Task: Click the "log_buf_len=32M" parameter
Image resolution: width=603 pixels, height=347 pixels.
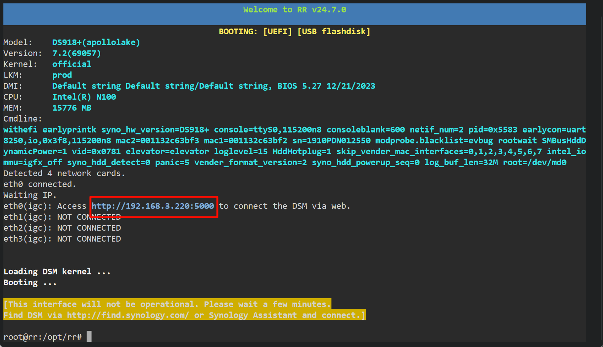Action: tap(461, 163)
